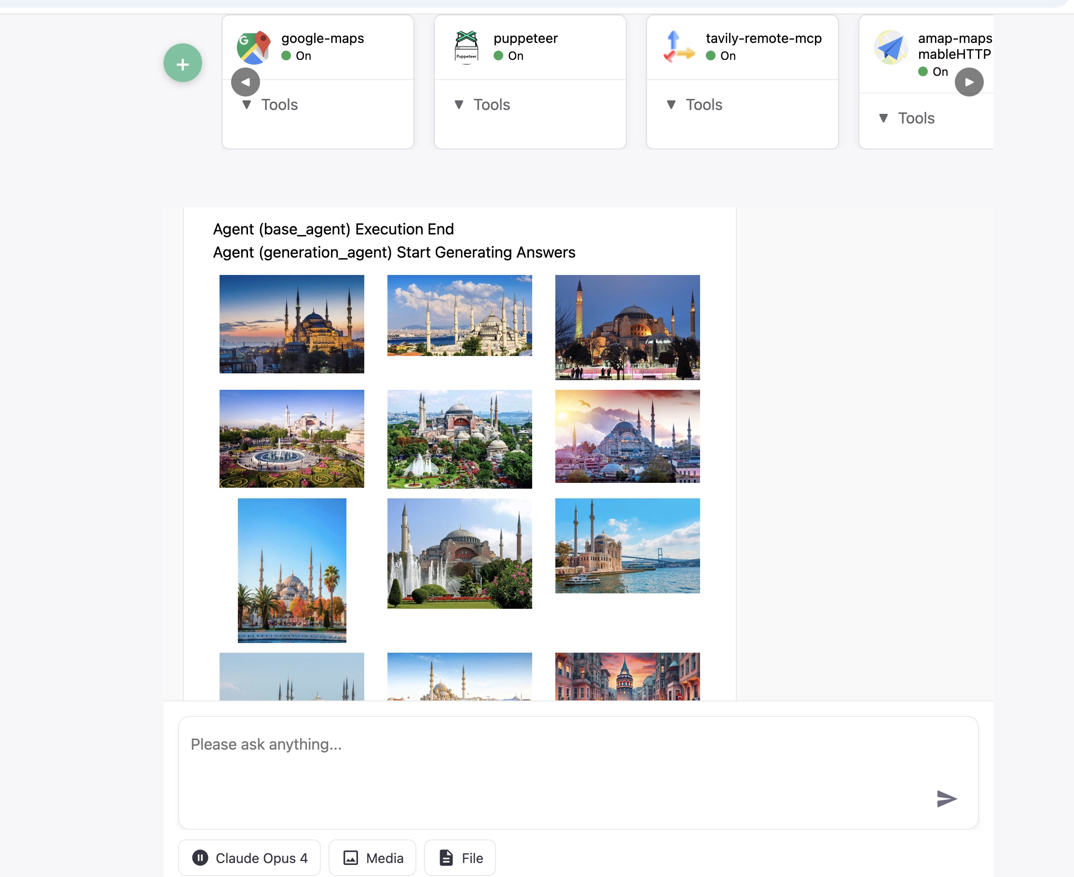The width and height of the screenshot is (1074, 877).
Task: Click the puppeteer server logo icon
Action: click(466, 47)
